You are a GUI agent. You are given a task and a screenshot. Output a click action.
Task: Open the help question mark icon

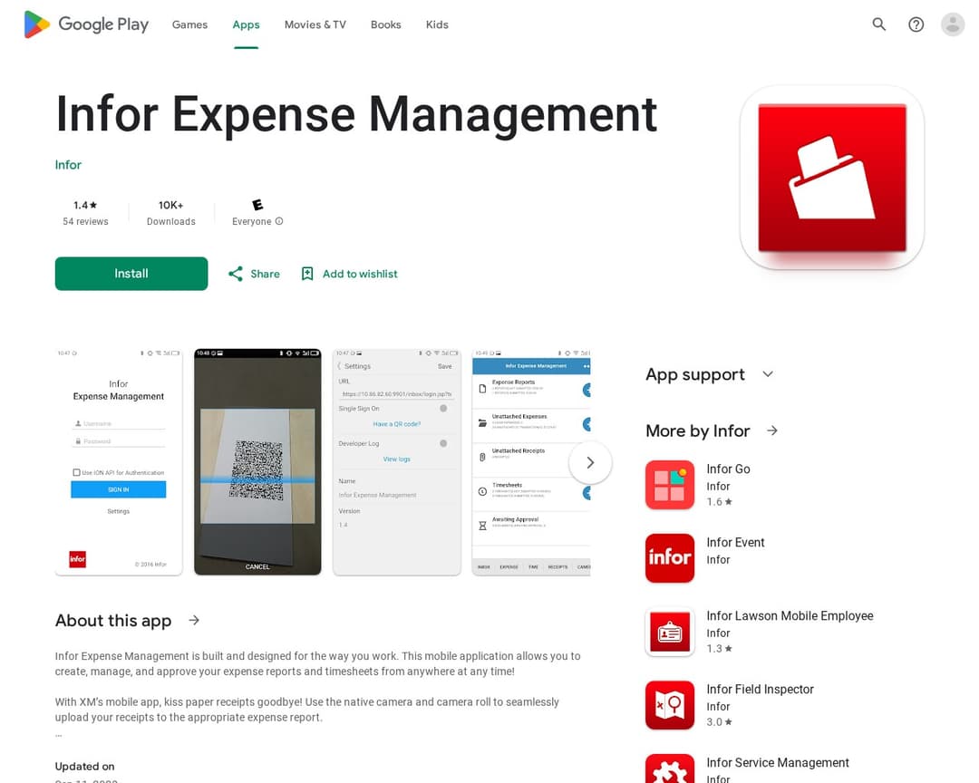tap(916, 24)
